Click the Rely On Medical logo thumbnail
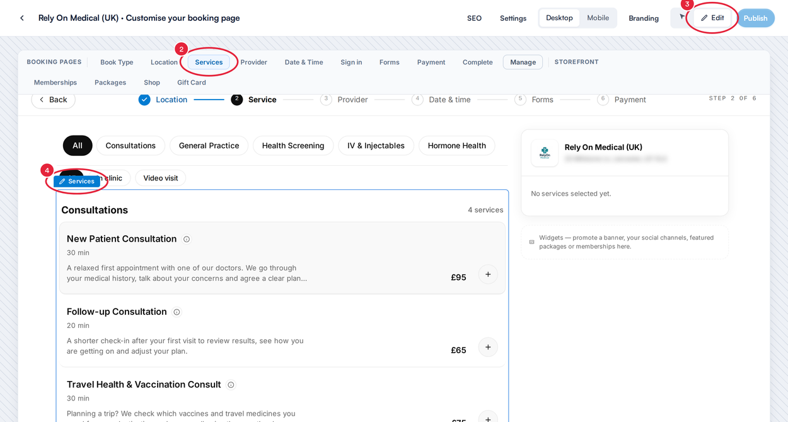The width and height of the screenshot is (788, 422). pyautogui.click(x=545, y=153)
